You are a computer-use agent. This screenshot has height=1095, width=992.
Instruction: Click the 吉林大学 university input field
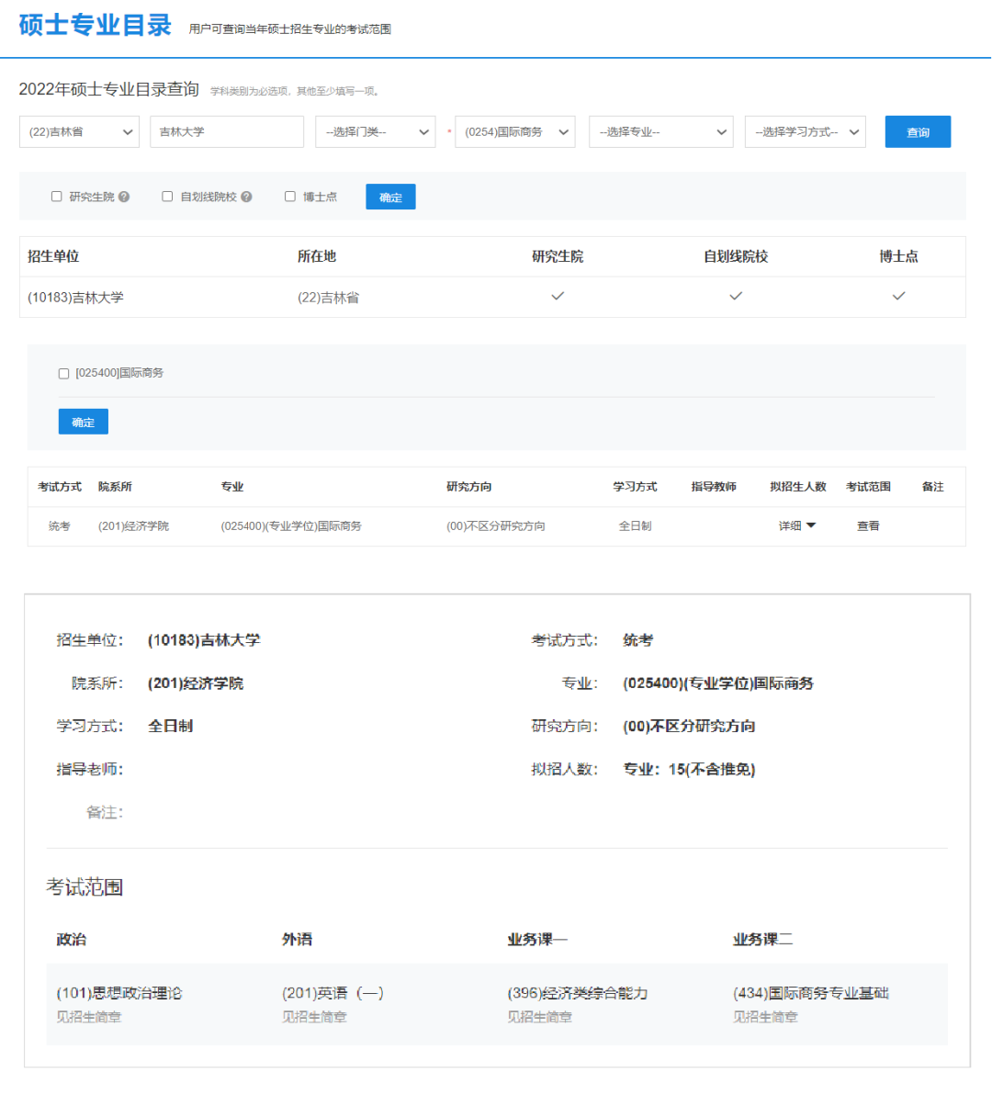pos(226,131)
